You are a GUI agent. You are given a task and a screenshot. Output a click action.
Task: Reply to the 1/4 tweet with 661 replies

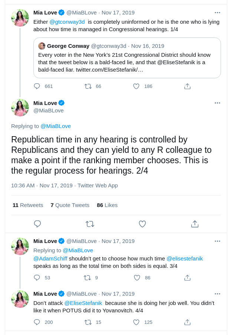click(x=37, y=86)
